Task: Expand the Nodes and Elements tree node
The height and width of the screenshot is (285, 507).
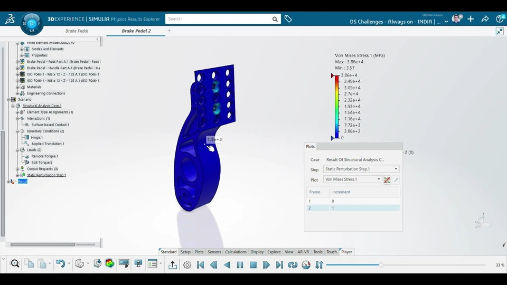Action: click(22, 49)
